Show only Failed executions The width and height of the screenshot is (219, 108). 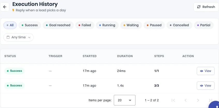click(x=85, y=25)
